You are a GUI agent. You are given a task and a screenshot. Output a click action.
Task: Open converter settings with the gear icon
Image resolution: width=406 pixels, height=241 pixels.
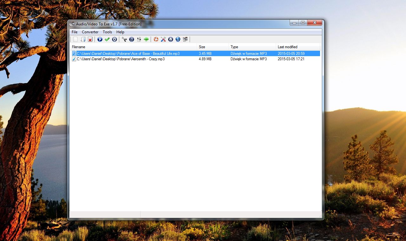click(x=115, y=39)
